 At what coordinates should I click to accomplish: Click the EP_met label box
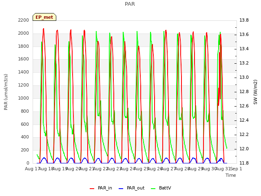click(44, 17)
